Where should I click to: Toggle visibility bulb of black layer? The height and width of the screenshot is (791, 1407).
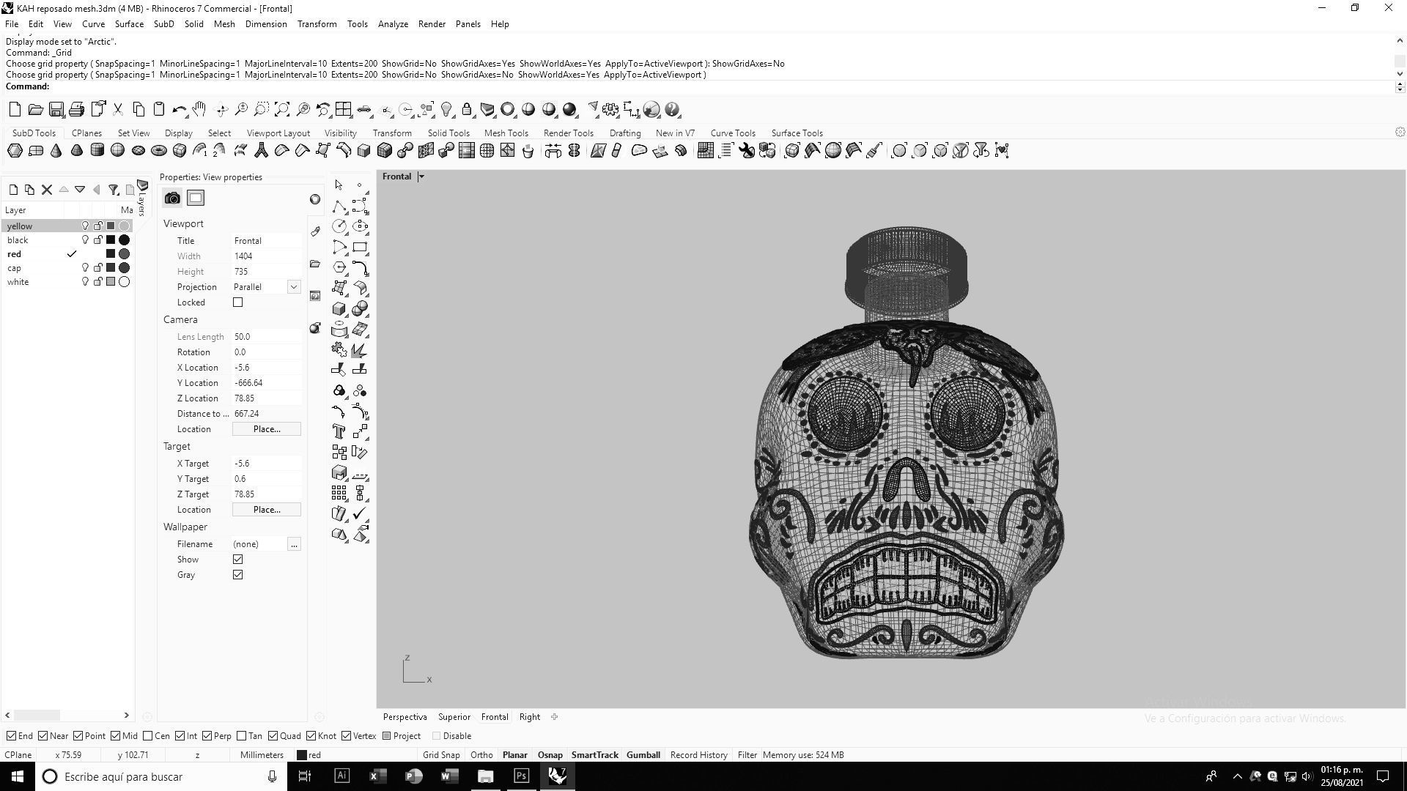(85, 240)
